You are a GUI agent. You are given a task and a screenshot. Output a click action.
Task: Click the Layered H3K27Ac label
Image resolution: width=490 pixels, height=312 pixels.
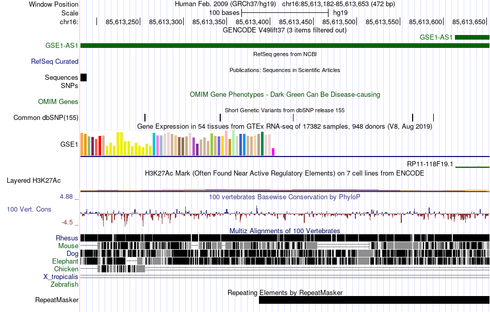point(34,181)
